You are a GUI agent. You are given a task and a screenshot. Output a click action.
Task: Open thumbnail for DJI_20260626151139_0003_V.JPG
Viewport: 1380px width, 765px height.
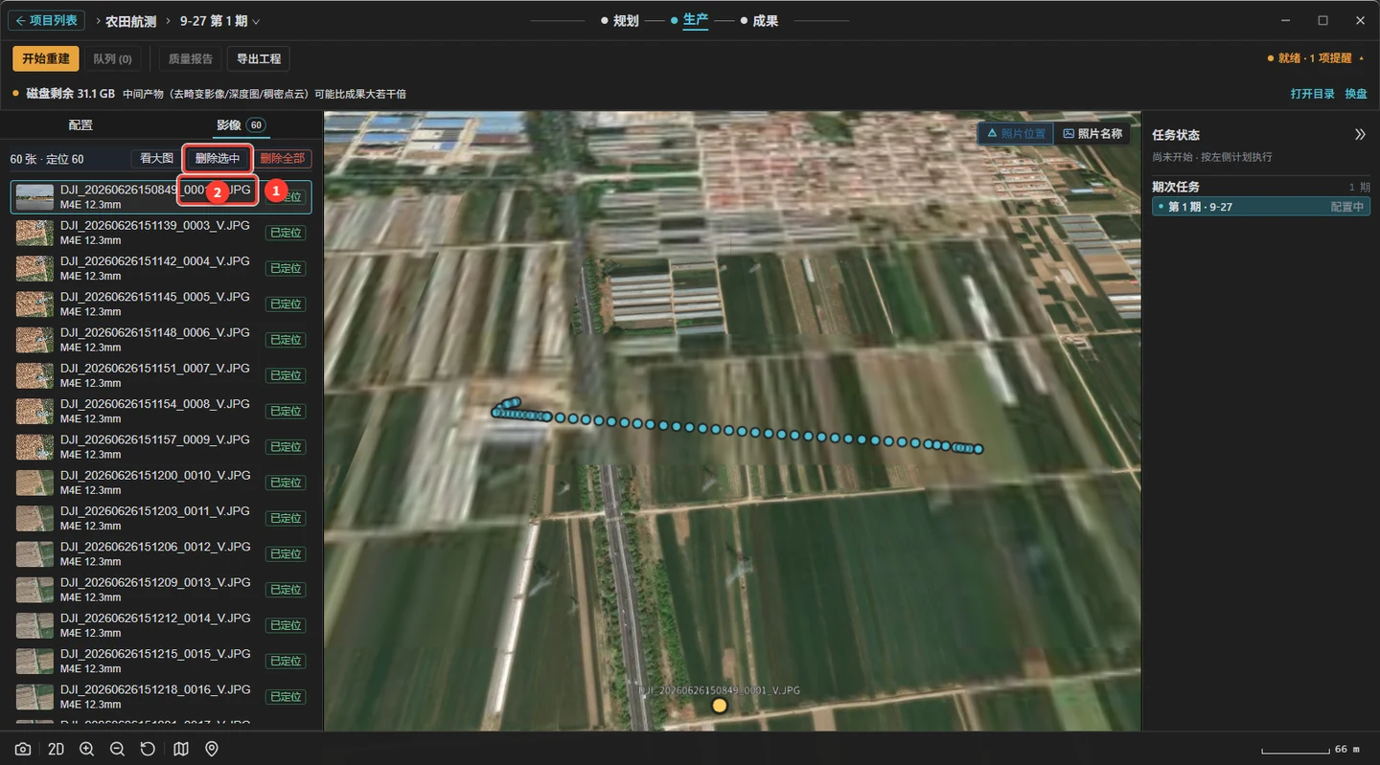(x=34, y=233)
